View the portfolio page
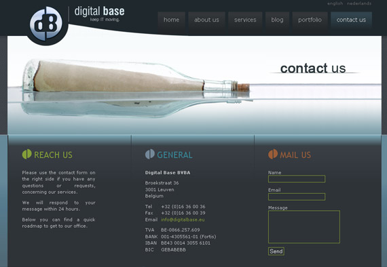Viewport: 387px width, 267px height. pos(310,20)
